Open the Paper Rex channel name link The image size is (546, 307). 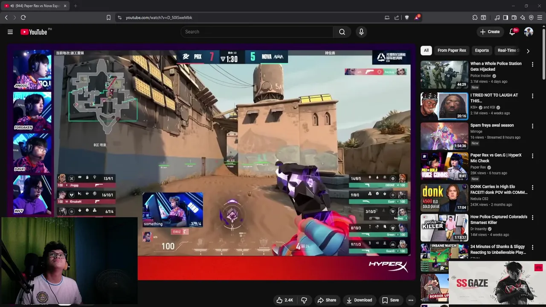[478, 168]
